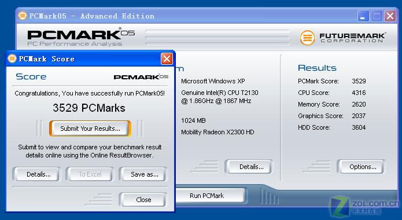
Task: Click the PCMARK05 logo inside score dialog
Action: 141,77
